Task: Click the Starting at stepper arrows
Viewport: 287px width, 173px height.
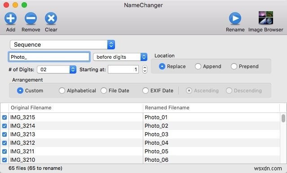Action: pyautogui.click(x=145, y=69)
